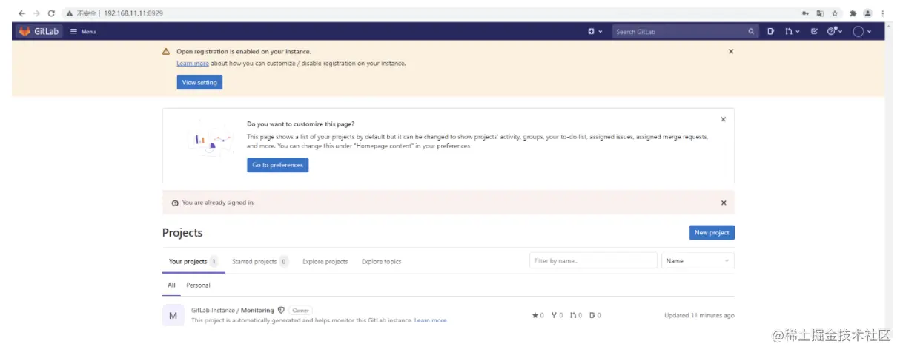Click the New project button
903x355 pixels.
(x=712, y=232)
